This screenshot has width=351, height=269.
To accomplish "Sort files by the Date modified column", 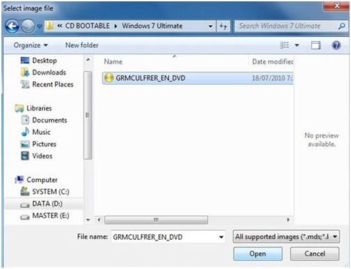I will point(272,62).
